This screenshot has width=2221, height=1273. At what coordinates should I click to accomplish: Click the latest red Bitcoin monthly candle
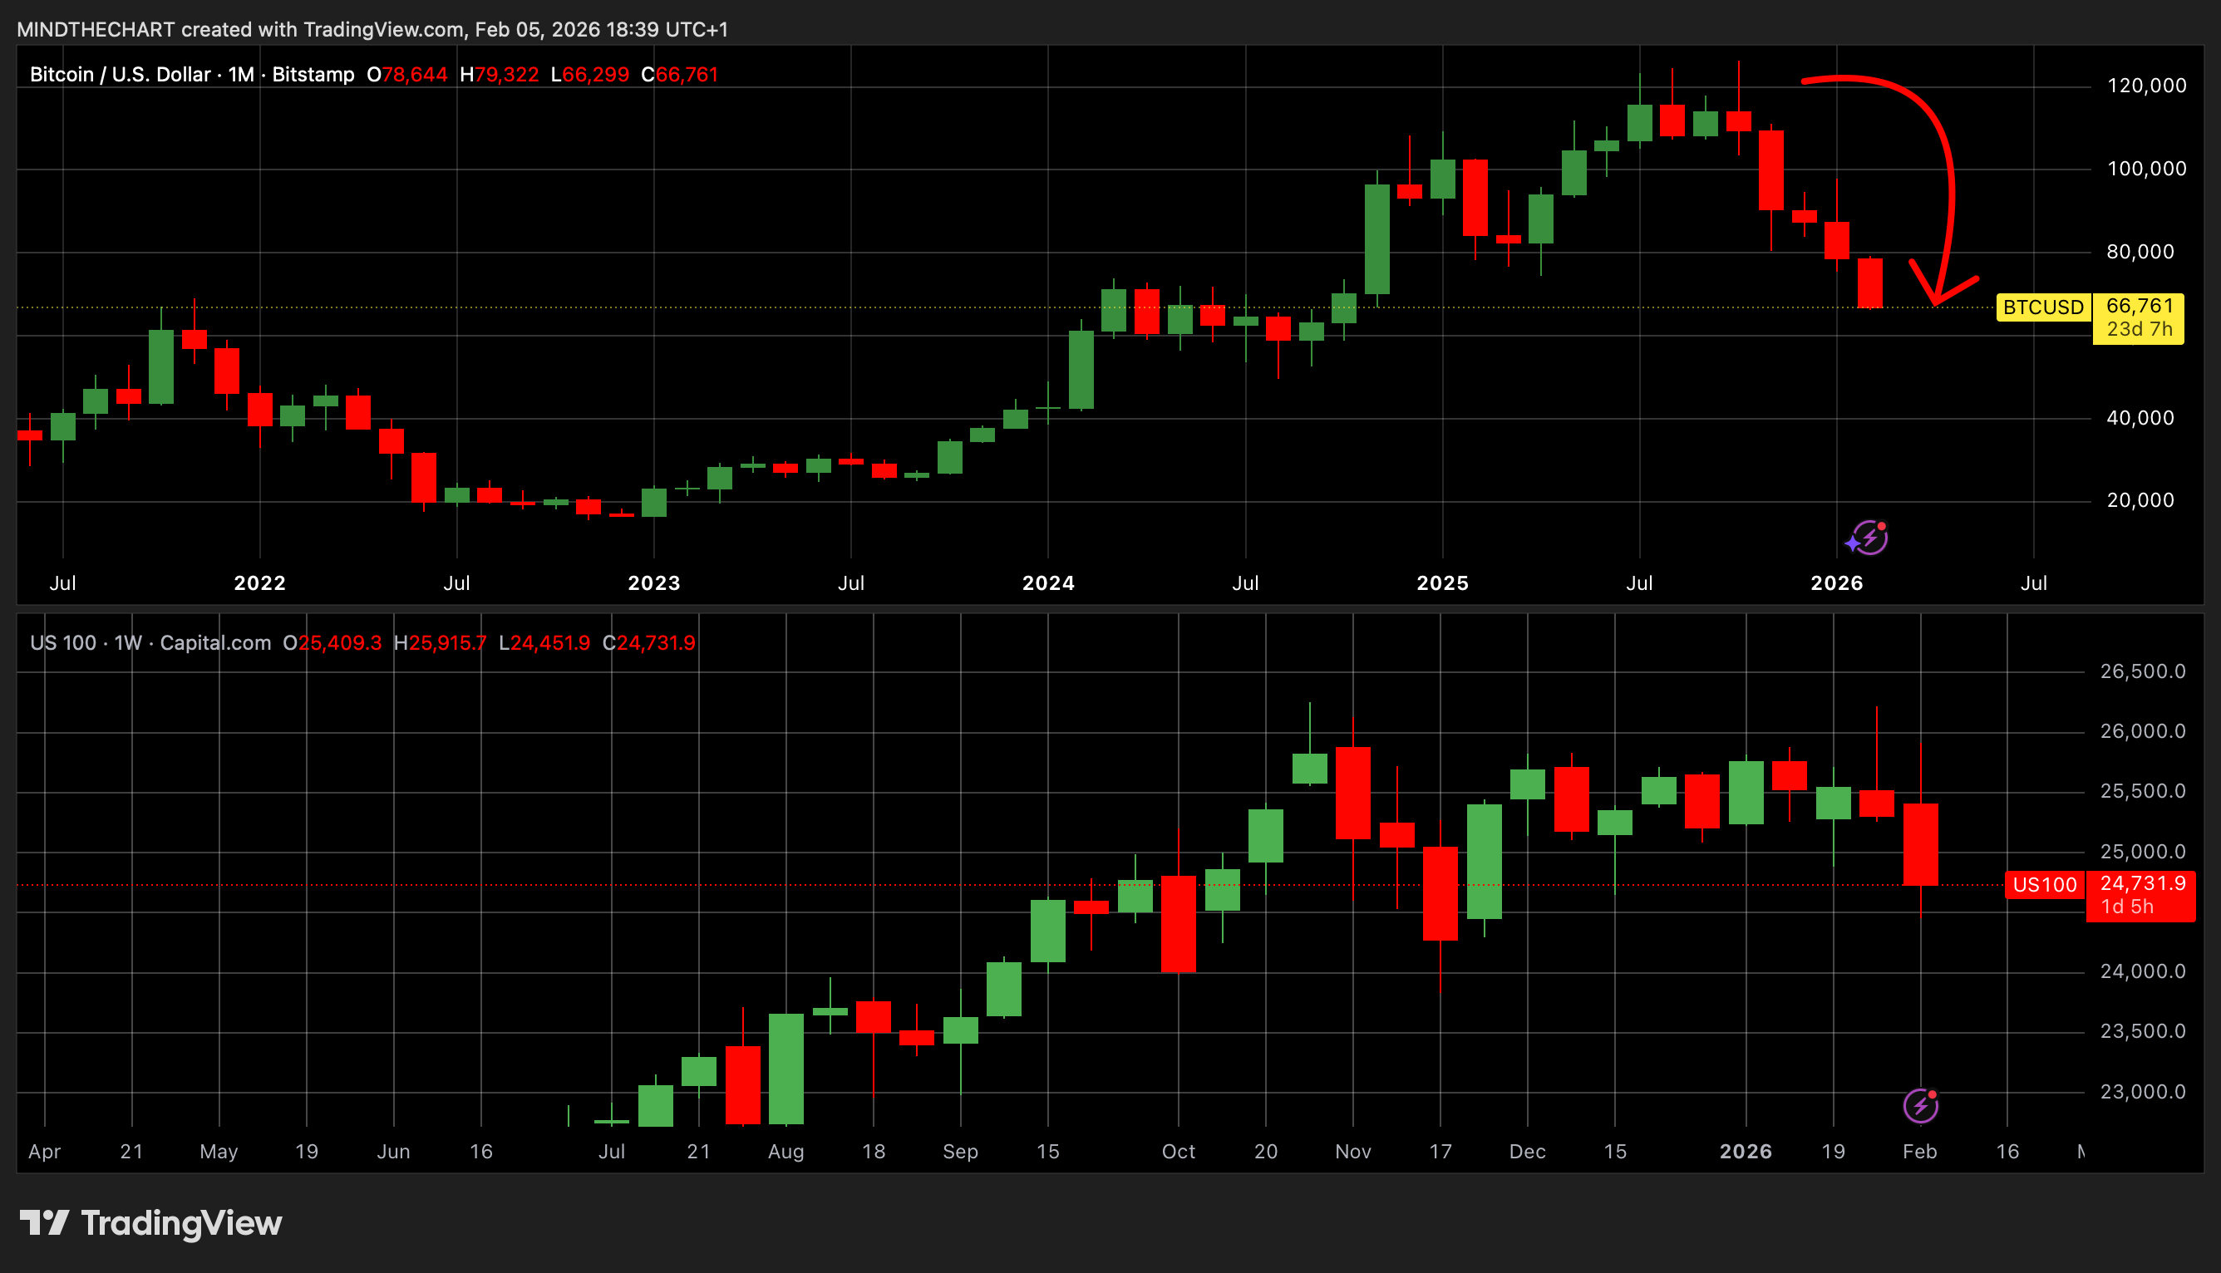[1869, 283]
